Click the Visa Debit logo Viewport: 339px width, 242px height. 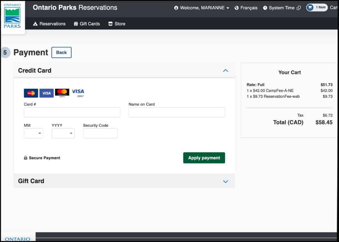click(78, 93)
